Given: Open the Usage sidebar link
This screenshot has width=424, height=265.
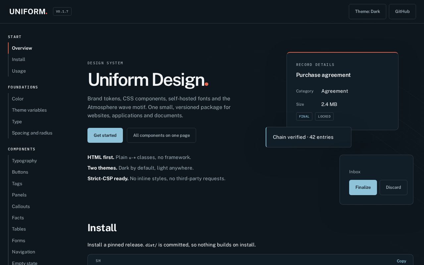Looking at the screenshot, I should coord(19,71).
